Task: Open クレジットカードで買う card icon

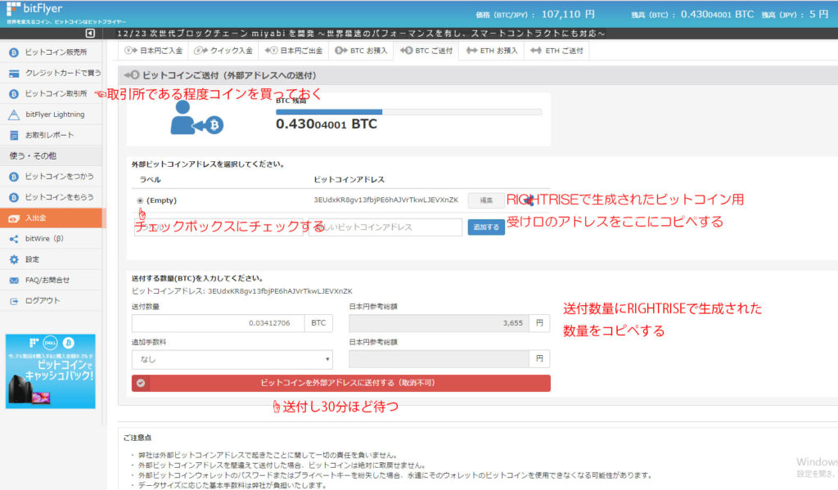Action: pos(14,73)
